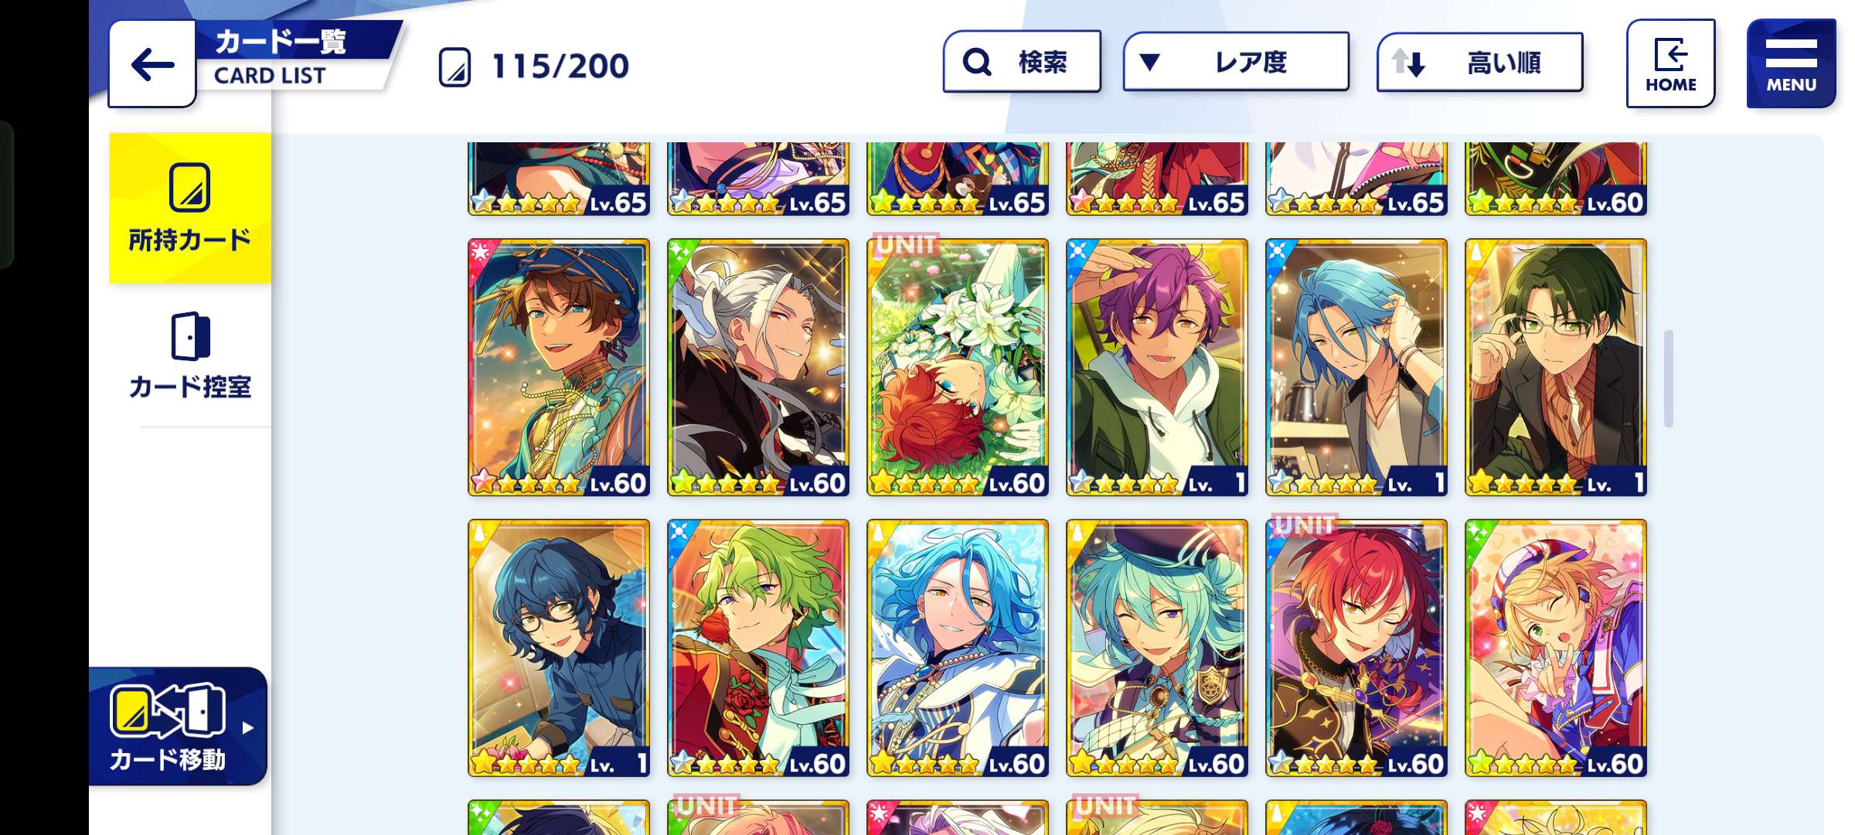
Task: Select the white lily UNIT card Lv.60
Action: tap(958, 367)
